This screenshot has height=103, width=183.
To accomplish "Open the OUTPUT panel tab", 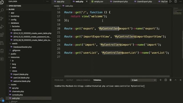I will point(70,80).
